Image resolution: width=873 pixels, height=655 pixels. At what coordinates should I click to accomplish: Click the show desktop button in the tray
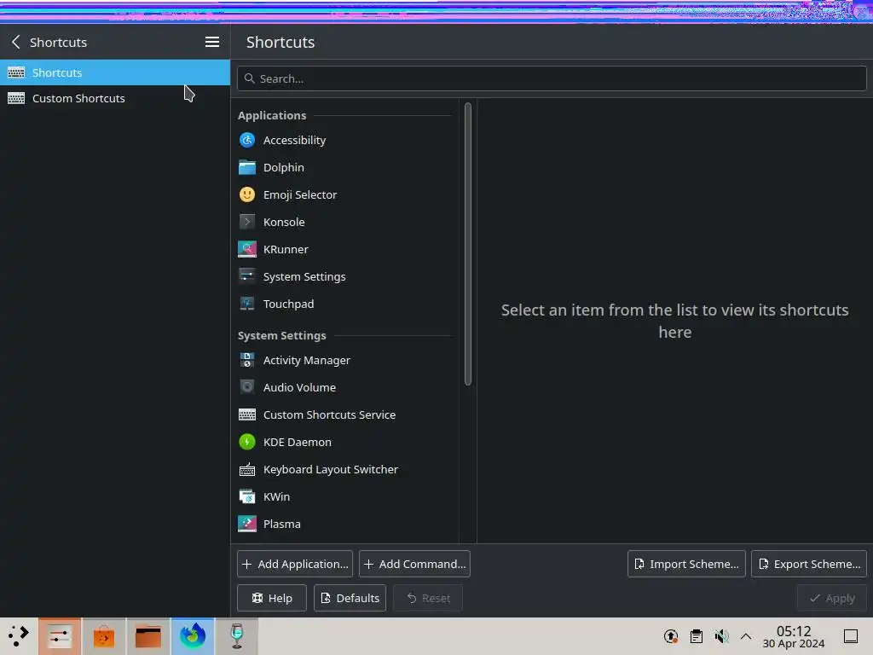click(851, 636)
